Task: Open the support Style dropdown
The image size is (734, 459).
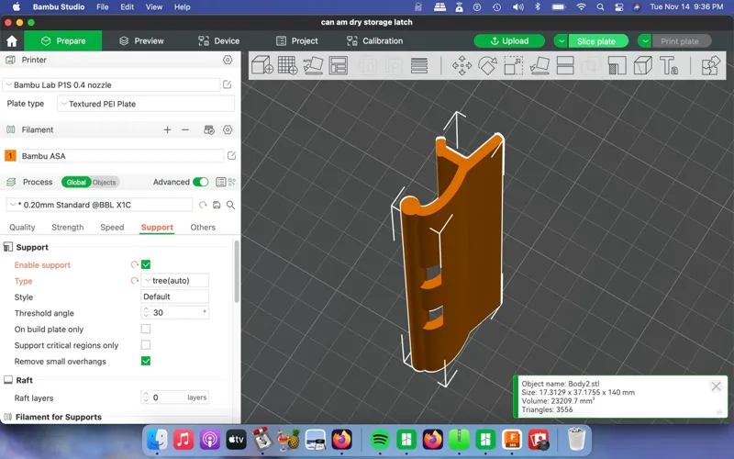Action: tap(175, 297)
